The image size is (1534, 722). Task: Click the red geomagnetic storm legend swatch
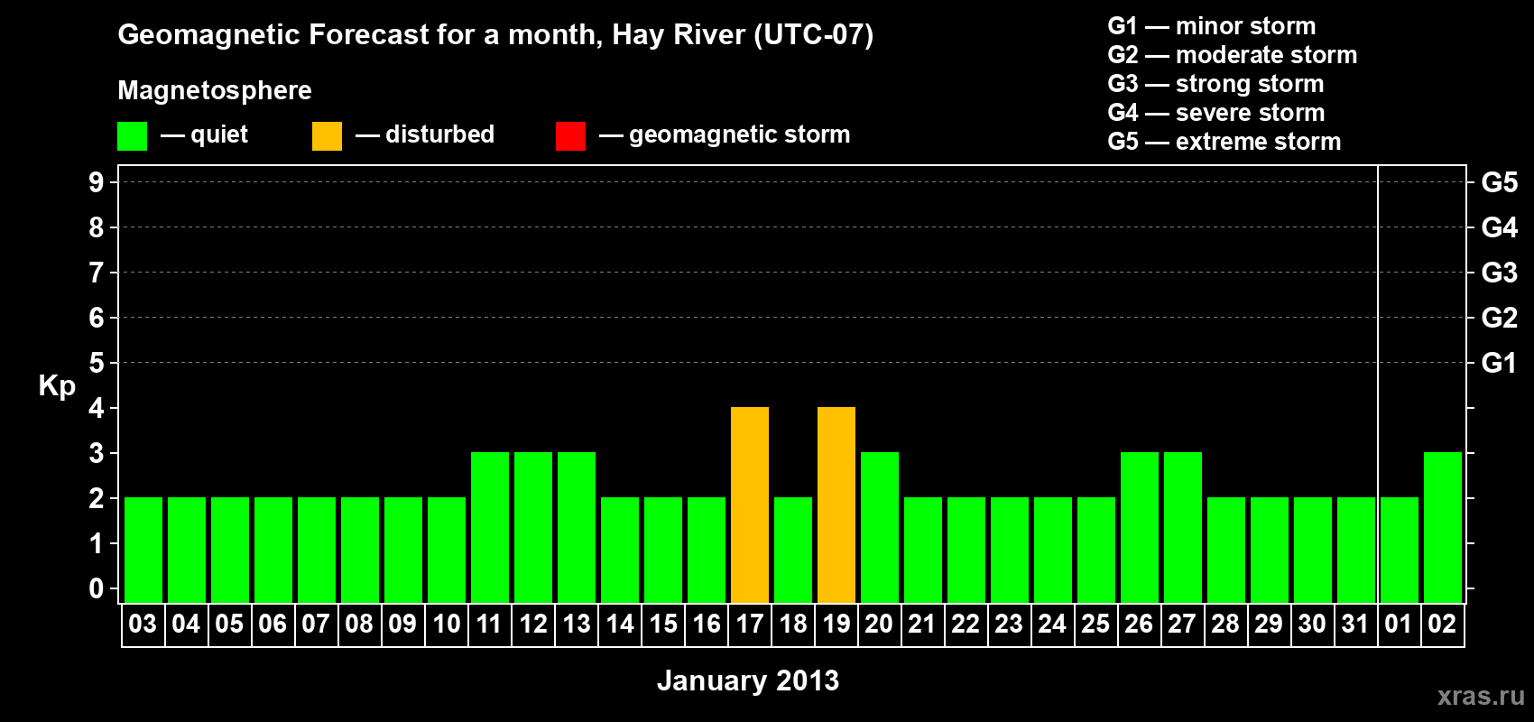point(570,136)
